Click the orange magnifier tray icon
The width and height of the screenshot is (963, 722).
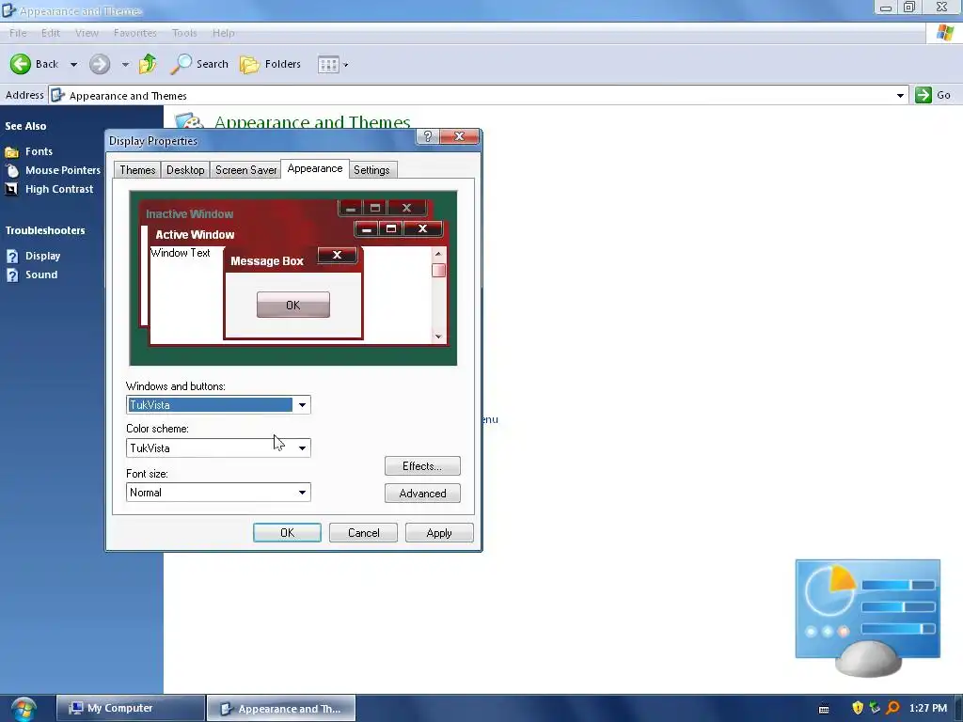pyautogui.click(x=893, y=708)
